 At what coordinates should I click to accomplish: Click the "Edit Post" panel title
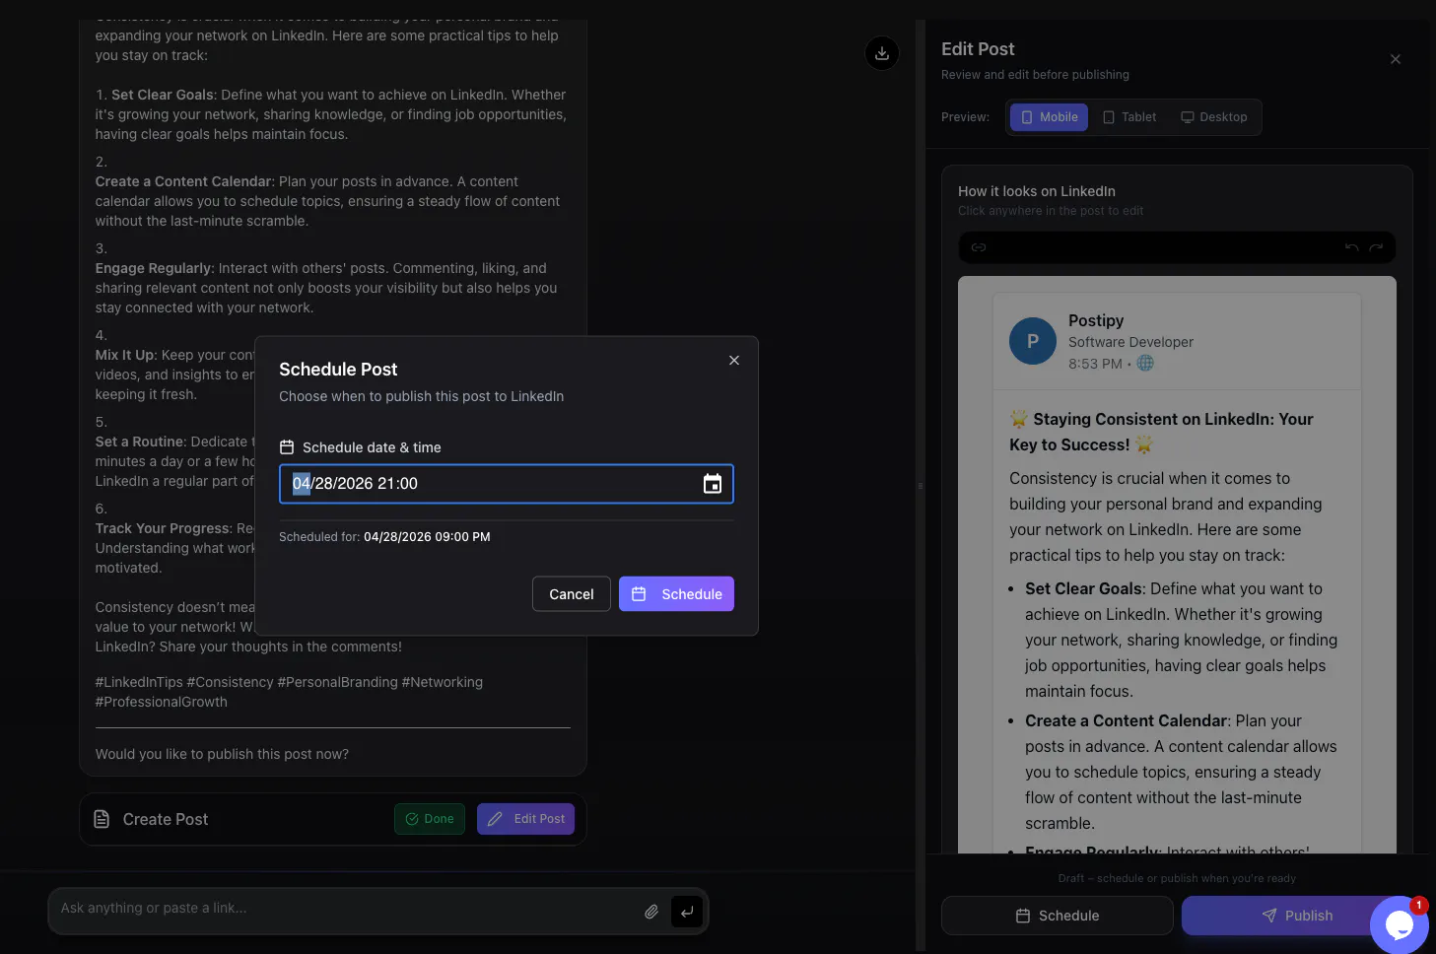(978, 49)
